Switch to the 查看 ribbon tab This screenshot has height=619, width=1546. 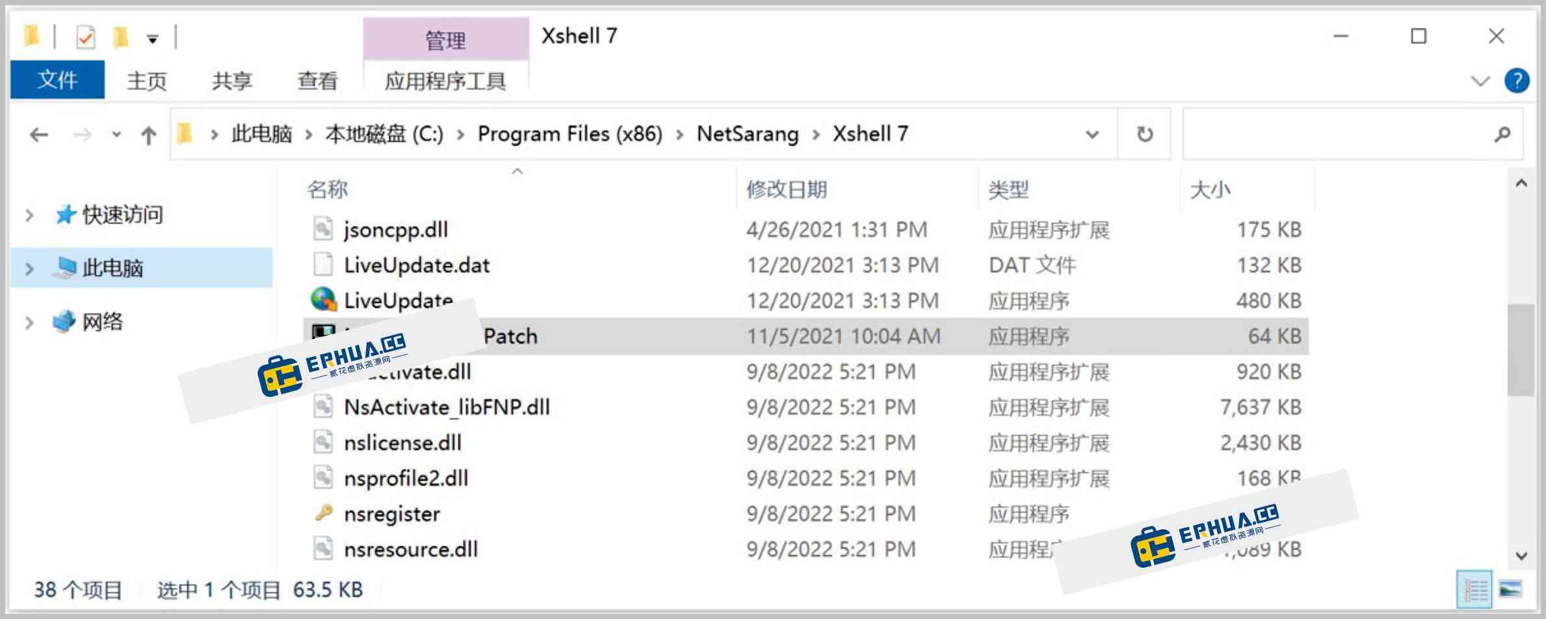pos(317,81)
